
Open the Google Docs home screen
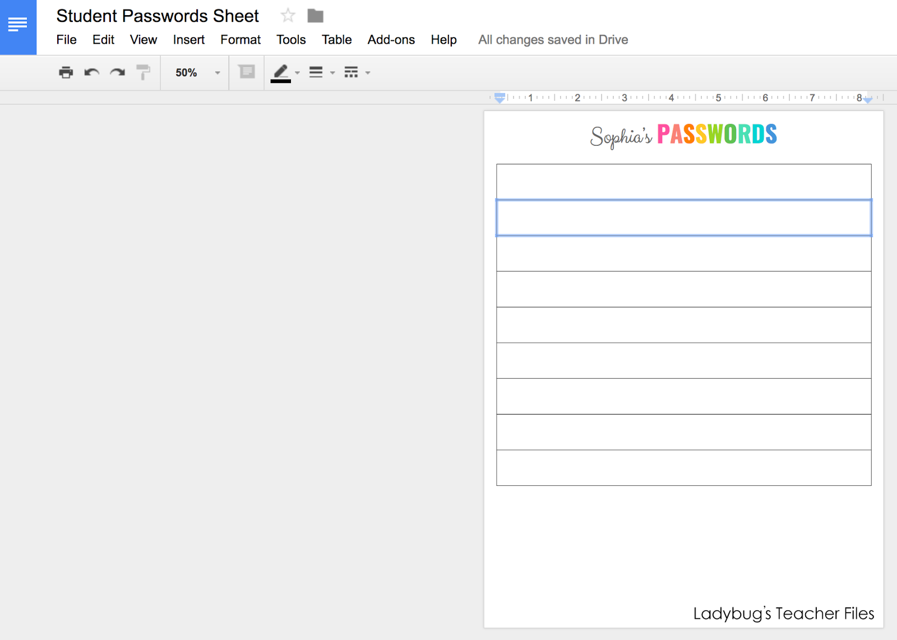(18, 24)
